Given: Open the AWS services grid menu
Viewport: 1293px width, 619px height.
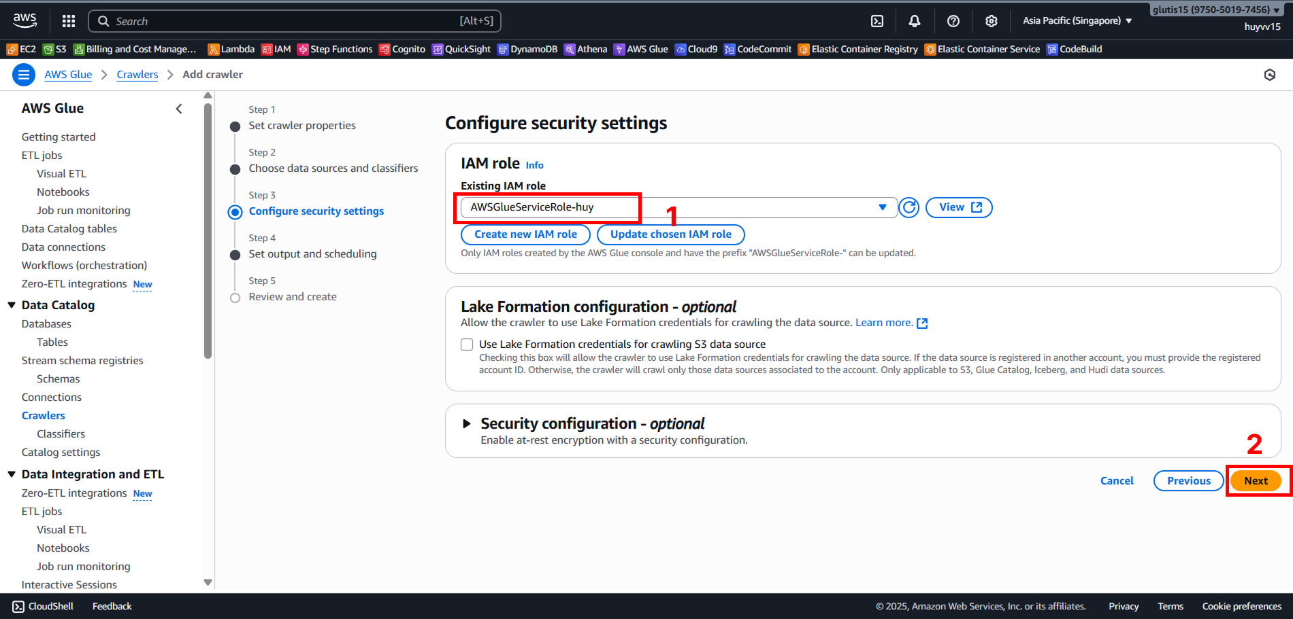Looking at the screenshot, I should click(68, 21).
